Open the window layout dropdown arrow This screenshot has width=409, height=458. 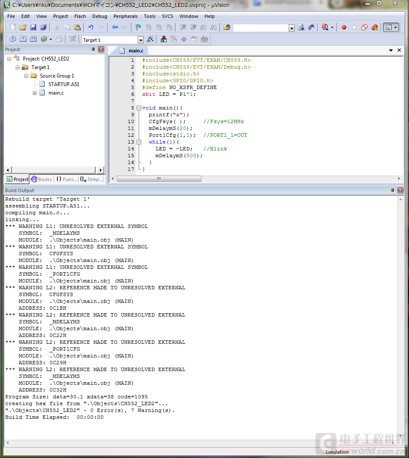pyautogui.click(x=395, y=27)
